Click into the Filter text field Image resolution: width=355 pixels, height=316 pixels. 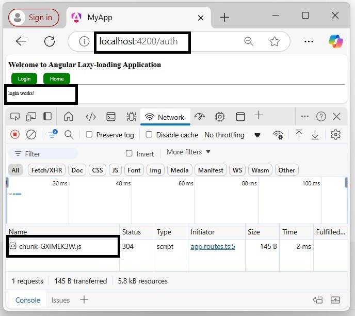click(46, 154)
